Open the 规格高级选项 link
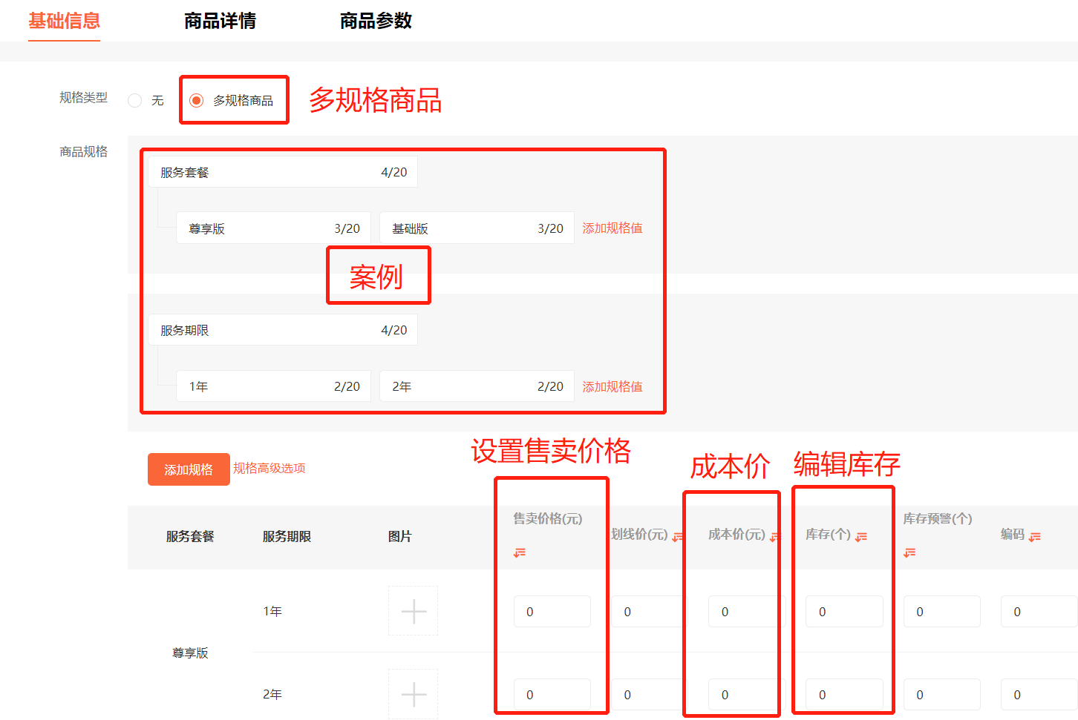This screenshot has height=720, width=1078. pos(269,468)
